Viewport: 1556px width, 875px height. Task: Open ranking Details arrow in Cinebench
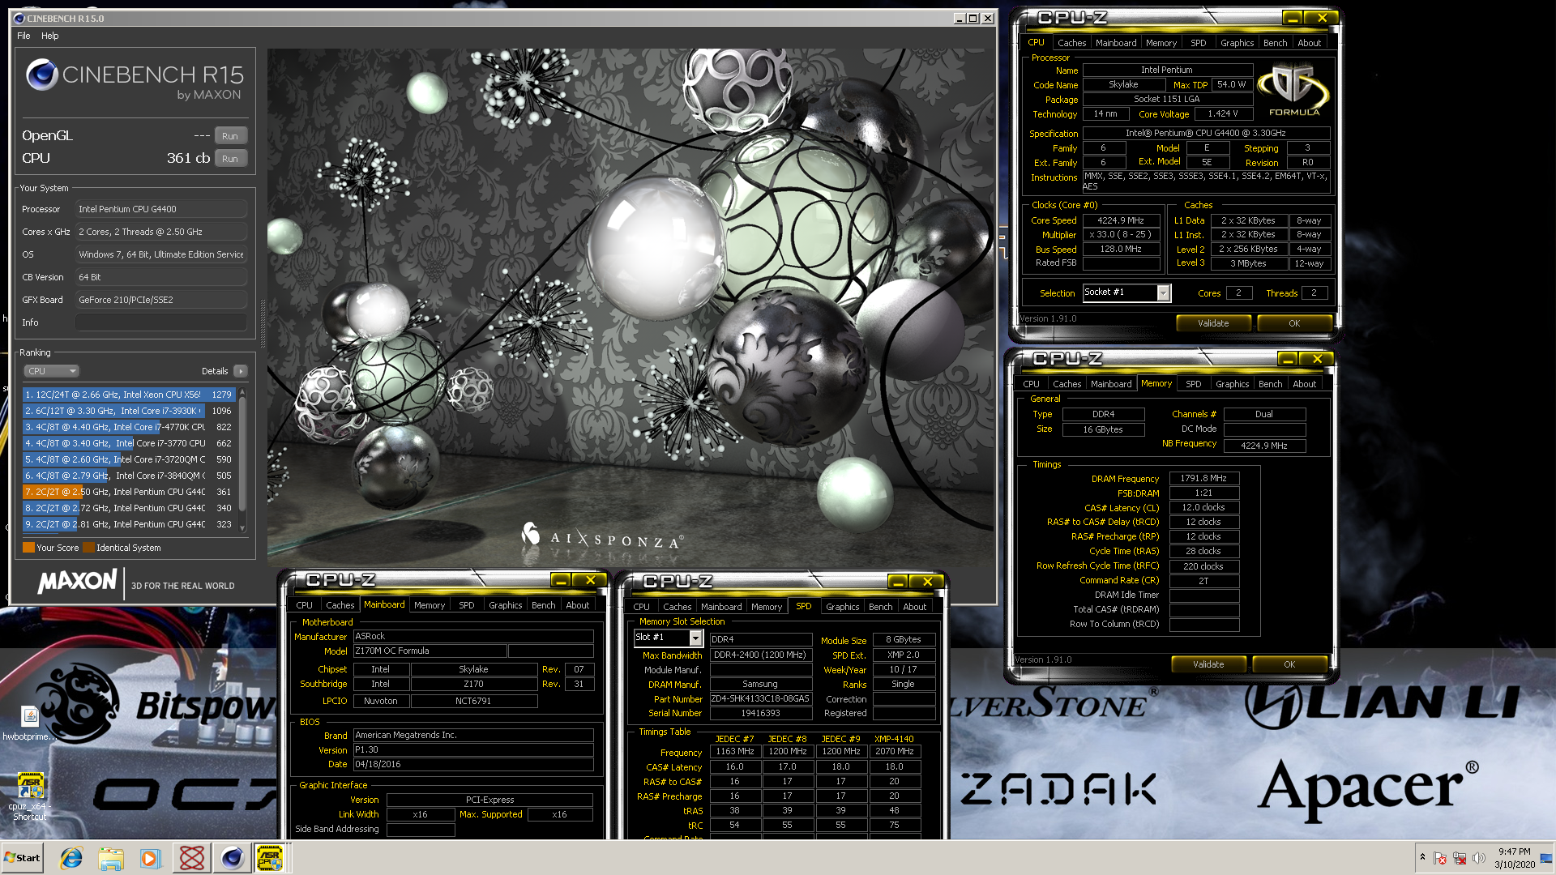[241, 371]
